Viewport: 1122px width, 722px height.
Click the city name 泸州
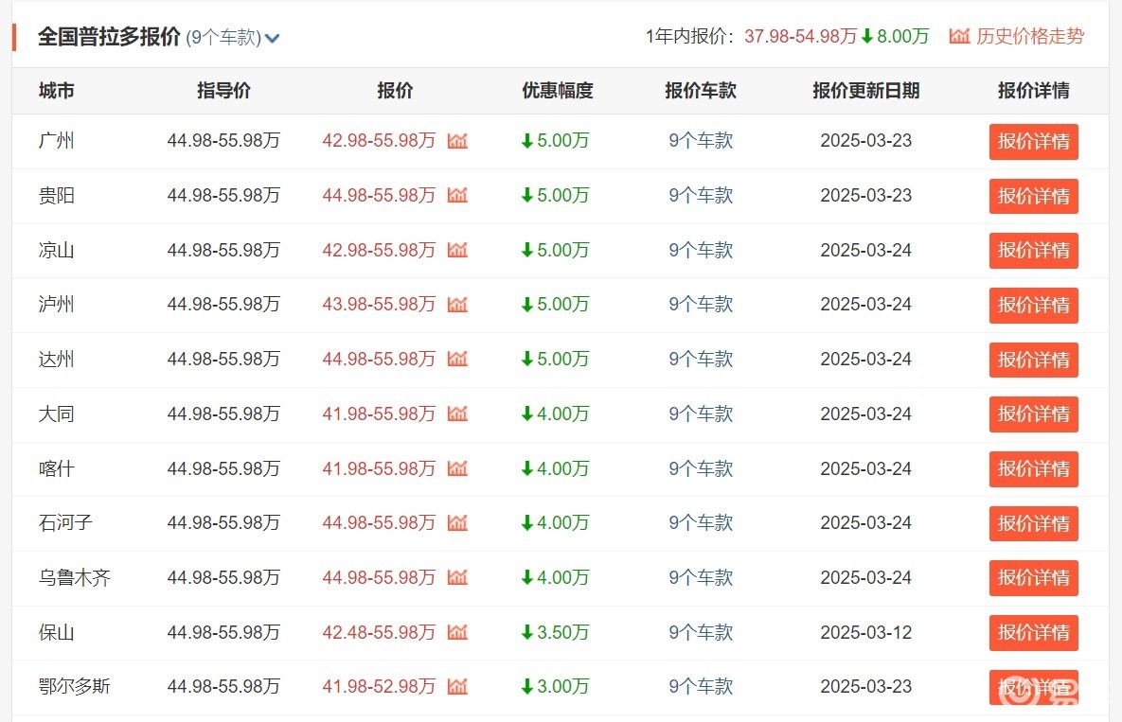click(57, 305)
